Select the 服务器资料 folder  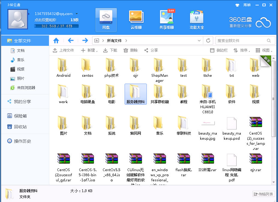tap(136, 94)
